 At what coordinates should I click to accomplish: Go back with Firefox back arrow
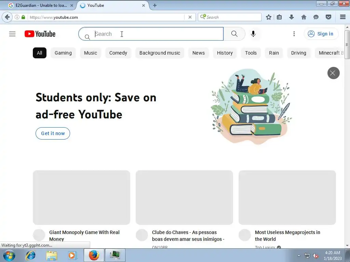pyautogui.click(x=7, y=17)
